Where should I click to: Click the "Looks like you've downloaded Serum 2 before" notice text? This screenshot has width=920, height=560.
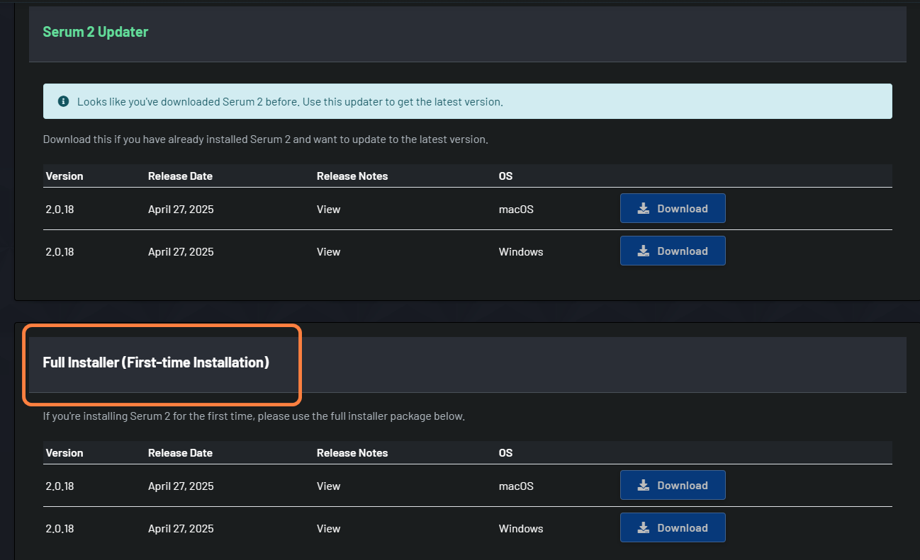[290, 102]
